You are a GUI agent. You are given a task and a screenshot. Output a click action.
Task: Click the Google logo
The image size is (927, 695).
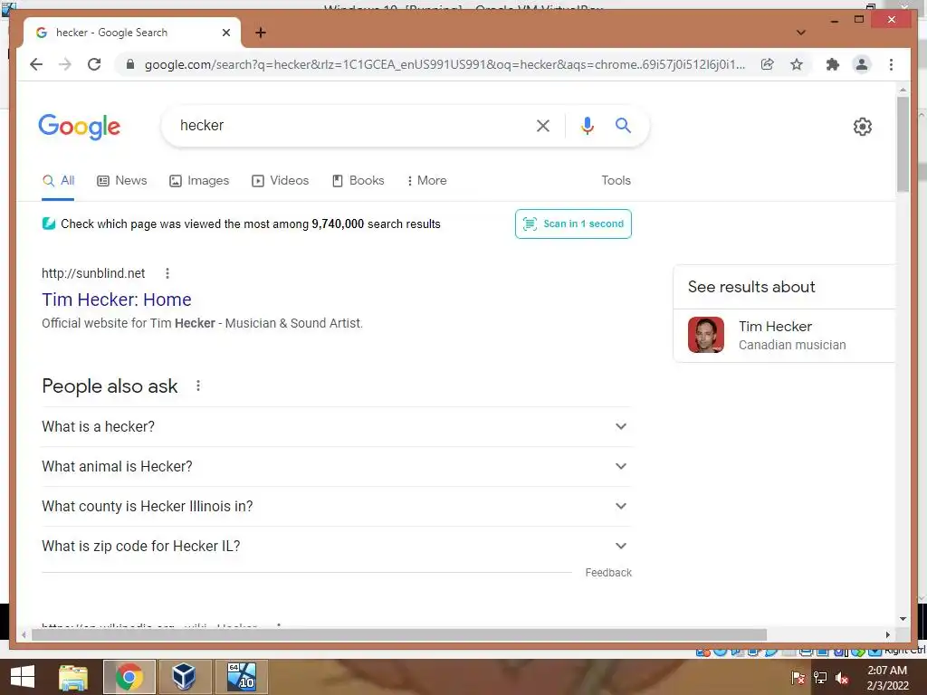(80, 127)
